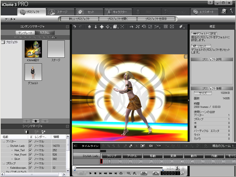Select the camera zoom up-down arrow tool
The height and width of the screenshot is (177, 236).
[96, 27]
